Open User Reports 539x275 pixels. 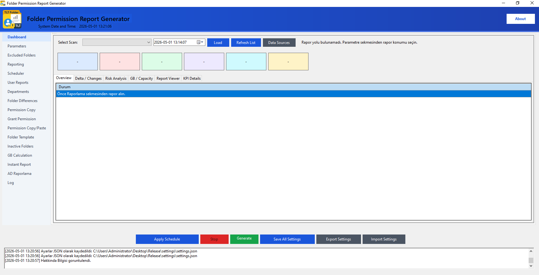click(26, 83)
